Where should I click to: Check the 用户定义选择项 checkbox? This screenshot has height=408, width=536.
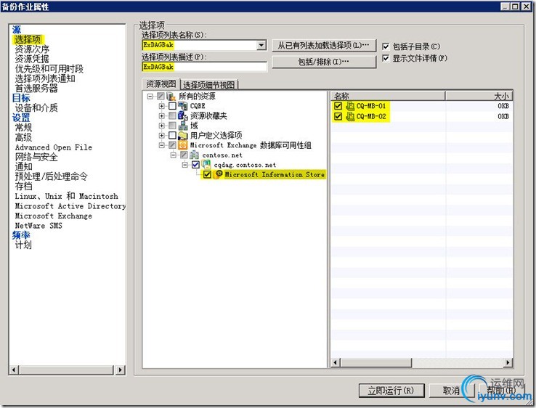pos(172,135)
